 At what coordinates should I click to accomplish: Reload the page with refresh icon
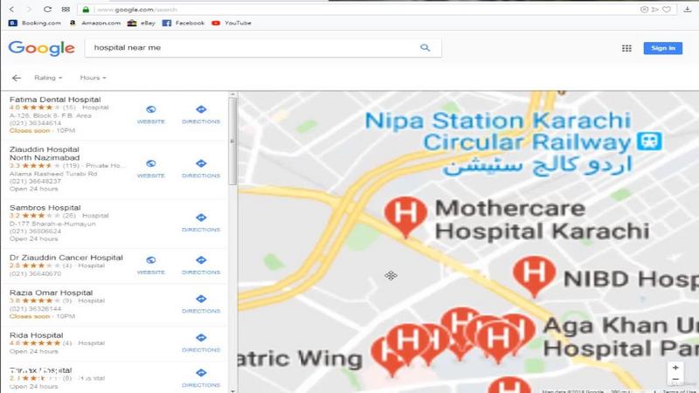(x=47, y=10)
